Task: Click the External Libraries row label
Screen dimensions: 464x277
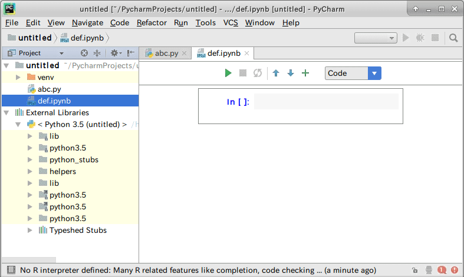Action: coord(57,112)
